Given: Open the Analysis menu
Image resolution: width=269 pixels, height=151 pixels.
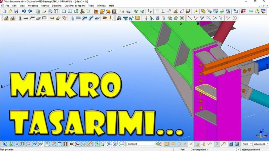Looking at the screenshot, I should 45,6.
